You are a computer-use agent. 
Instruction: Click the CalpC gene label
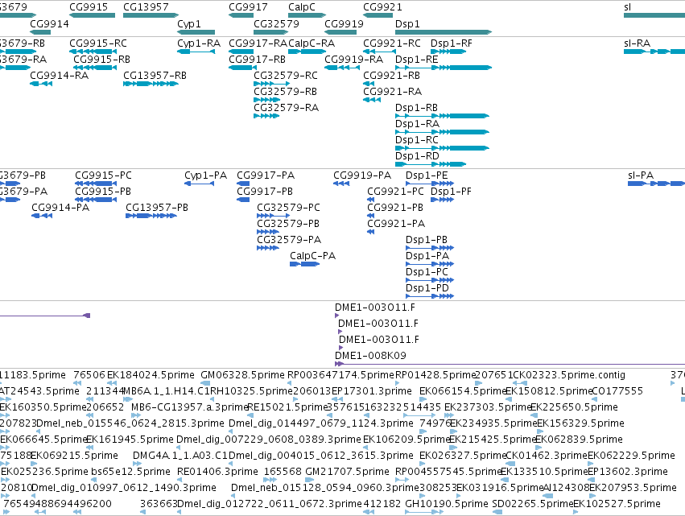[x=301, y=7]
